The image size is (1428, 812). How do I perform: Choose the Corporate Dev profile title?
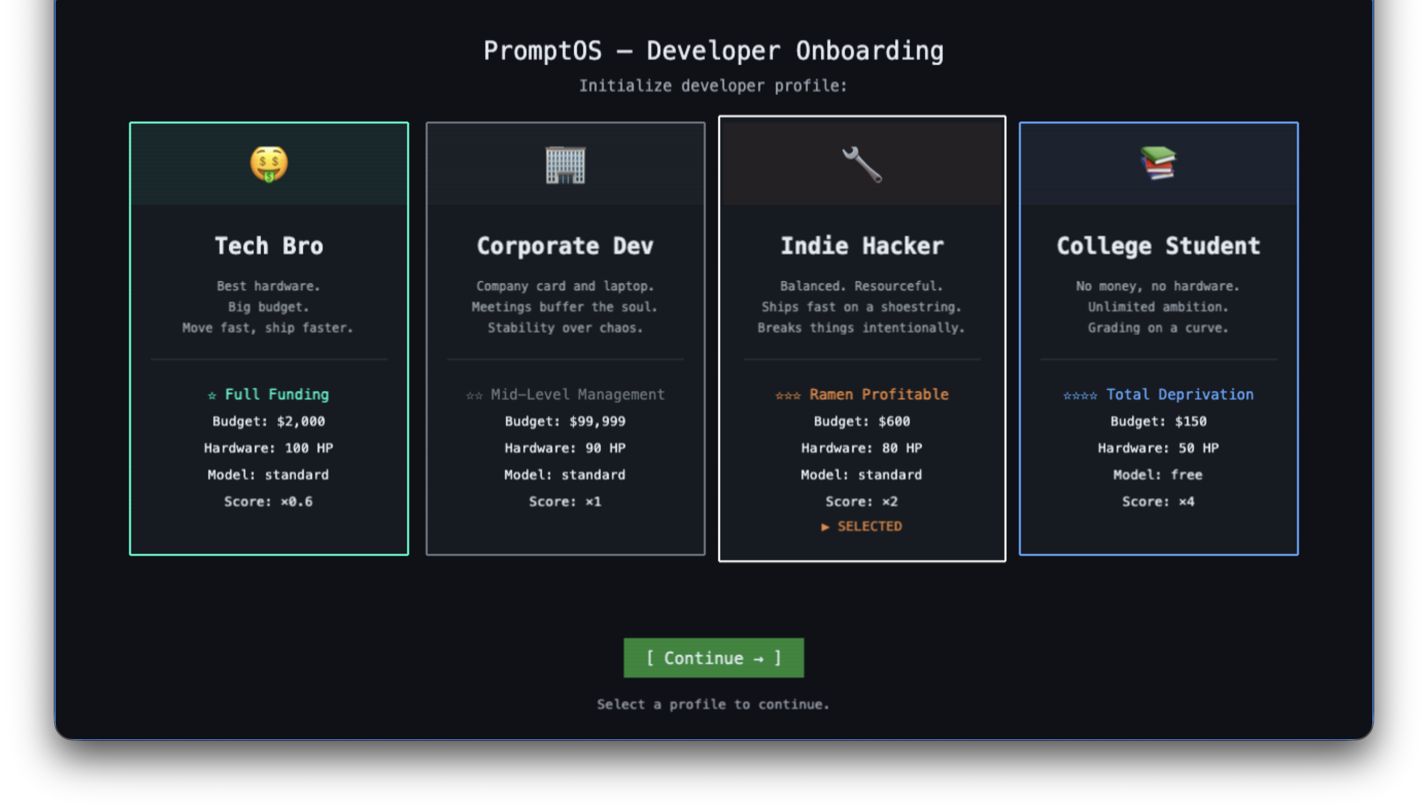click(x=565, y=246)
